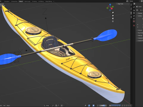Add a new workspace with plus button

coord(54,1)
